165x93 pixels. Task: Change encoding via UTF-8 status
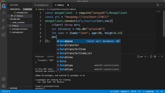pos(134,91)
